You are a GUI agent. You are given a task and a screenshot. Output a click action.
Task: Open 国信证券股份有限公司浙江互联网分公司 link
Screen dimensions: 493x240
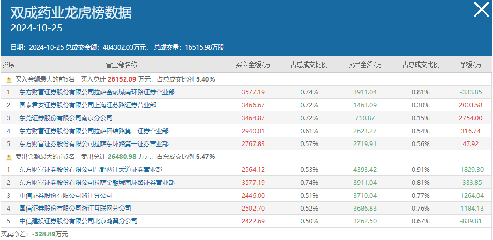pos(75,209)
